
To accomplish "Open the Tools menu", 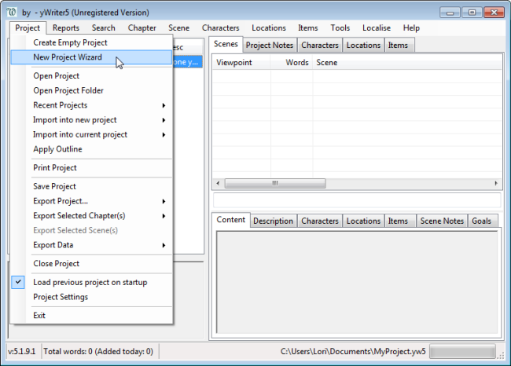I will click(x=340, y=28).
